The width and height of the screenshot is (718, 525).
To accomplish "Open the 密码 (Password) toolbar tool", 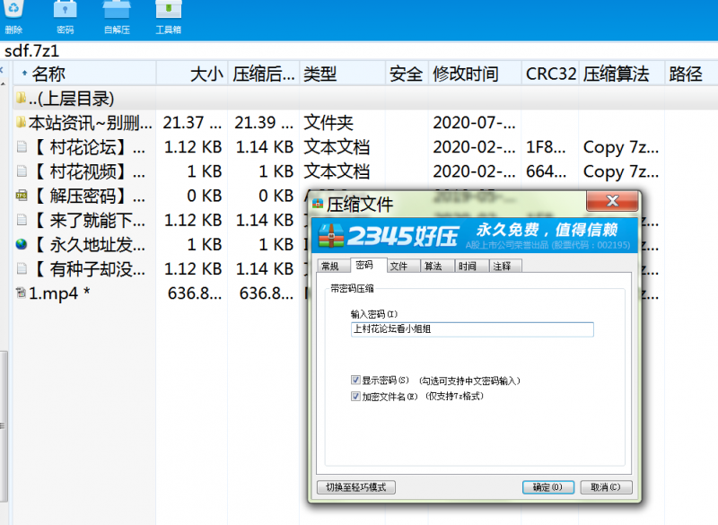I will point(63,16).
